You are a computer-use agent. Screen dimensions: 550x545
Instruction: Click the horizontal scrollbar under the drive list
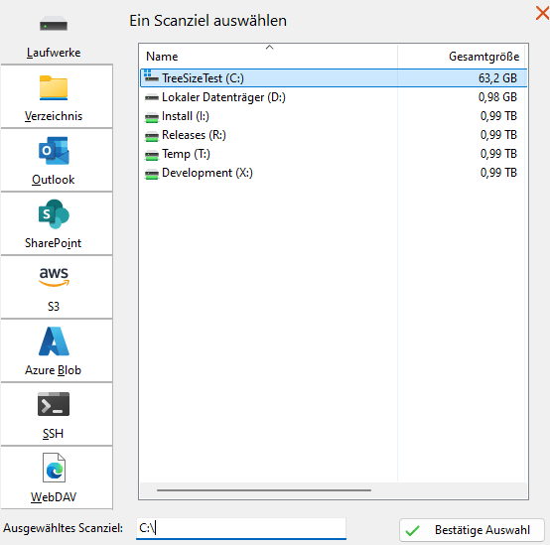point(264,490)
